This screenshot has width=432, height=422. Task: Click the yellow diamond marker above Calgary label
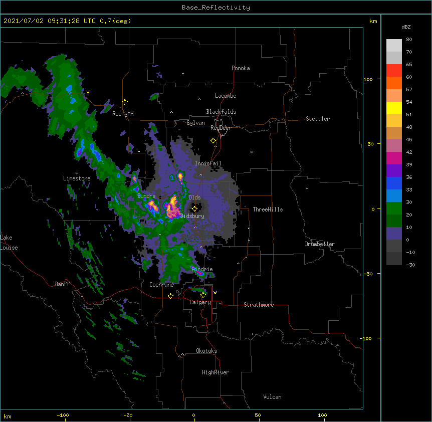[203, 295]
